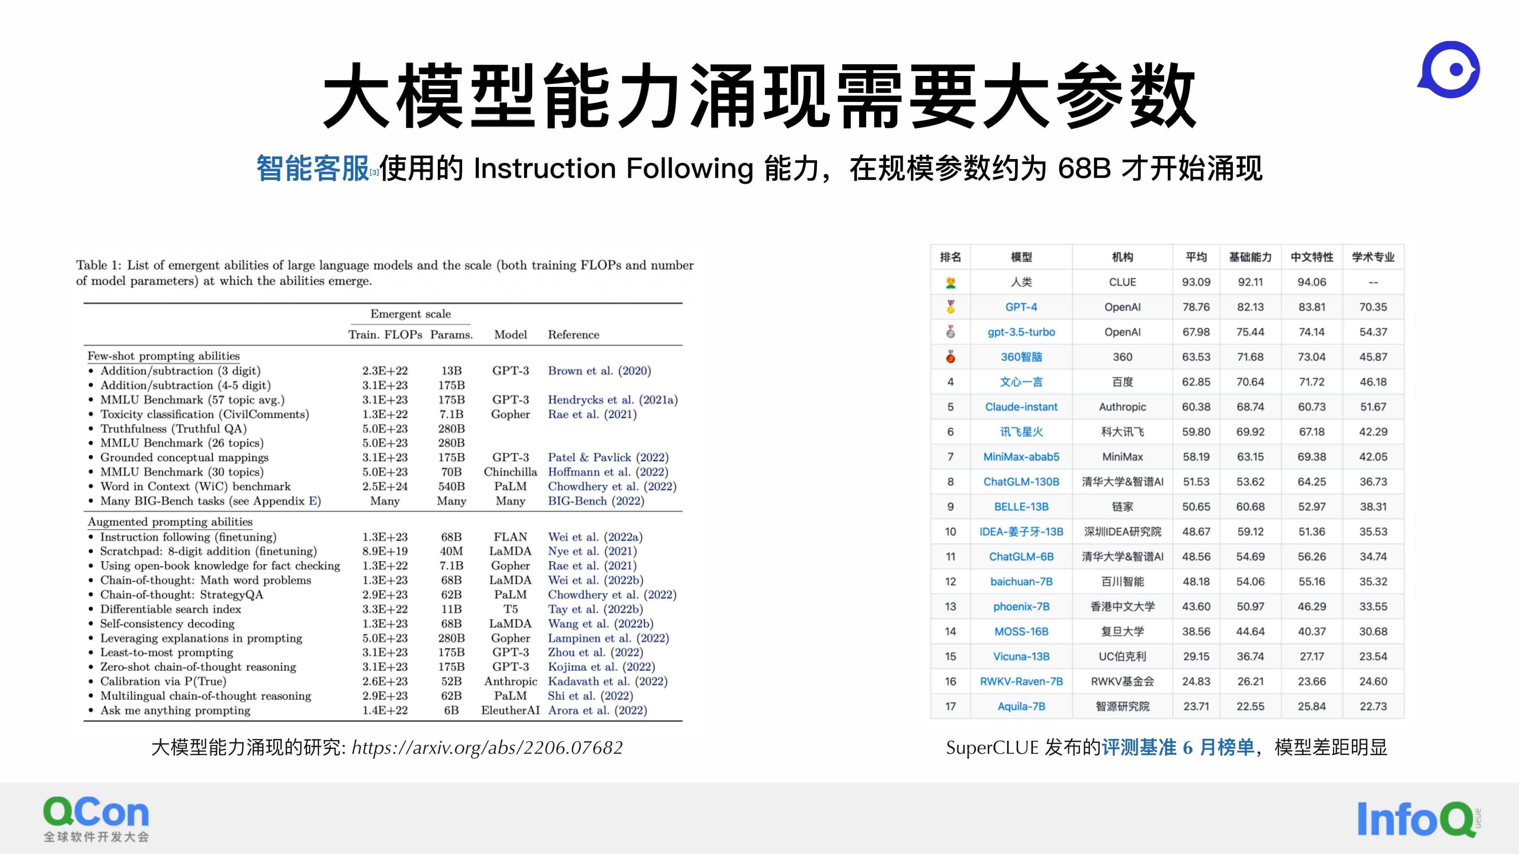Click the 模型 column header
1519x854 pixels.
(x=1021, y=257)
